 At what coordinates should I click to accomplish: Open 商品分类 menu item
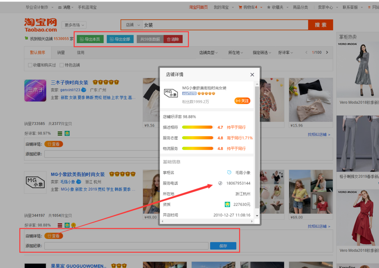tap(301, 7)
